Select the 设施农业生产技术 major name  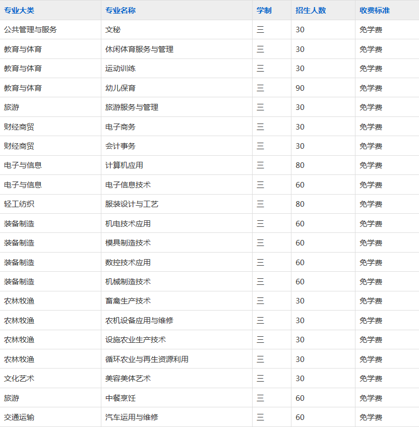point(136,340)
